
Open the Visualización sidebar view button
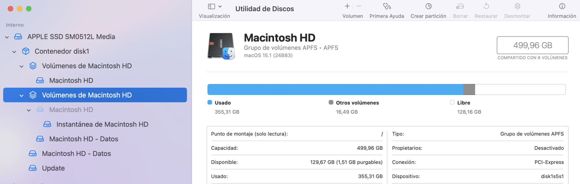click(212, 6)
